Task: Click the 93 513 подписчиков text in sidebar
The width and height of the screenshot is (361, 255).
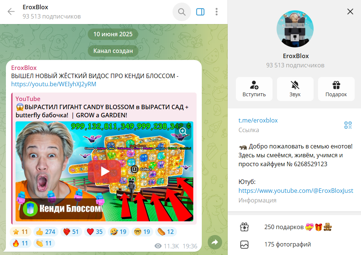Action: [295, 66]
